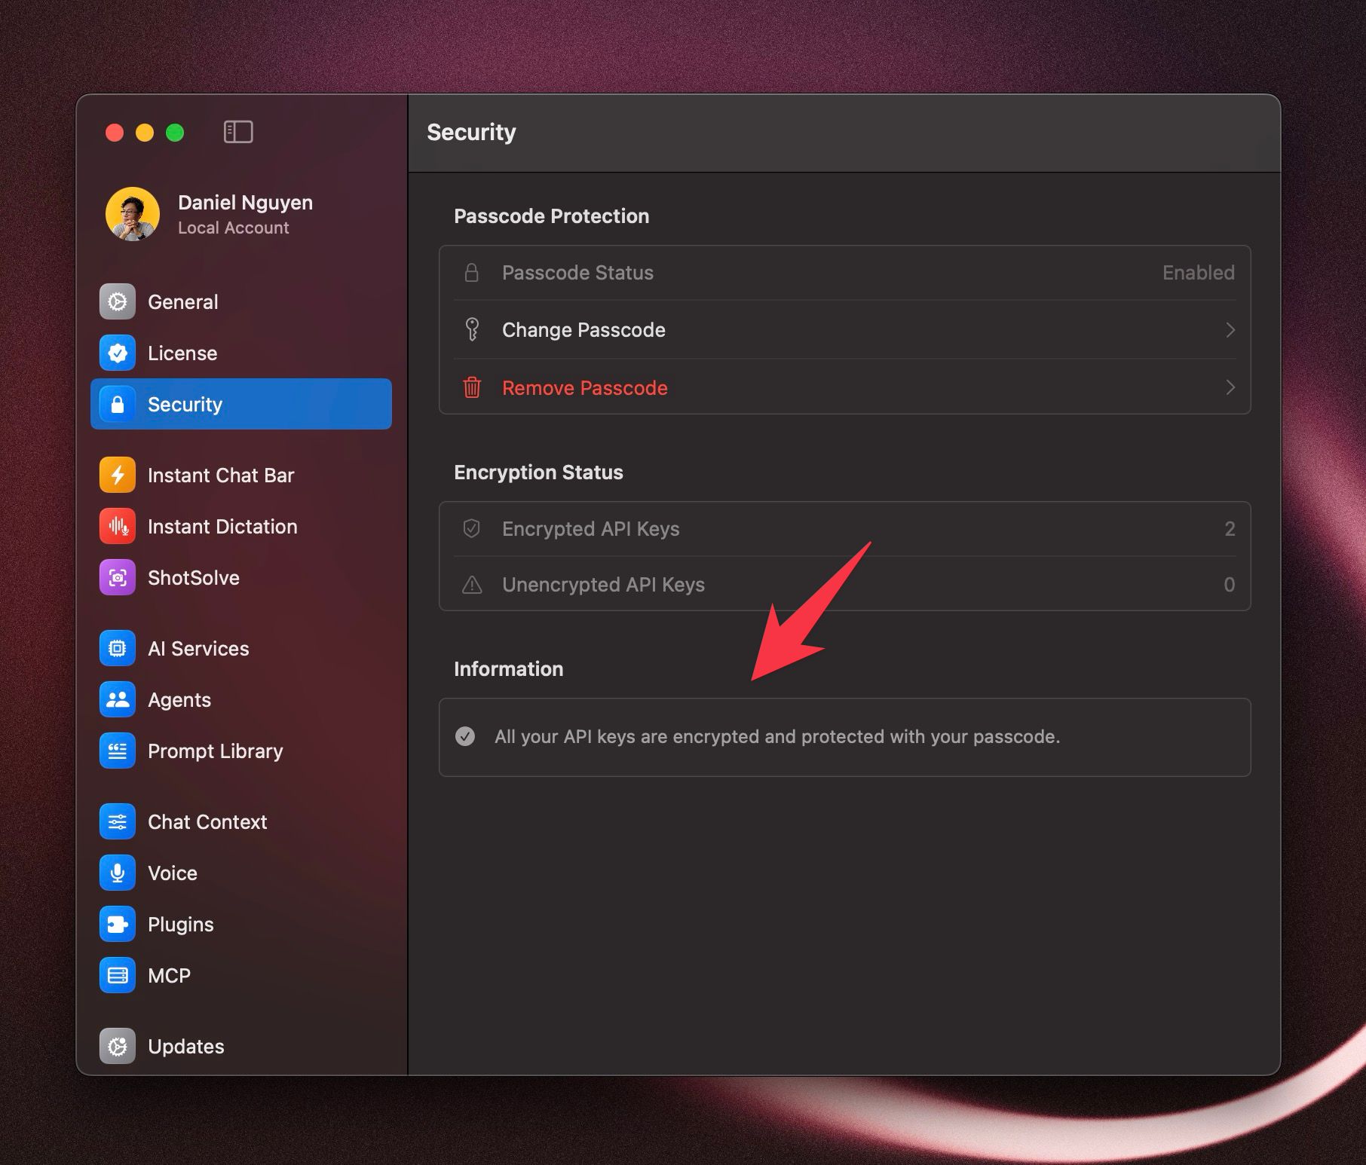The width and height of the screenshot is (1366, 1165).
Task: Open the MCP settings page
Action: (x=169, y=976)
